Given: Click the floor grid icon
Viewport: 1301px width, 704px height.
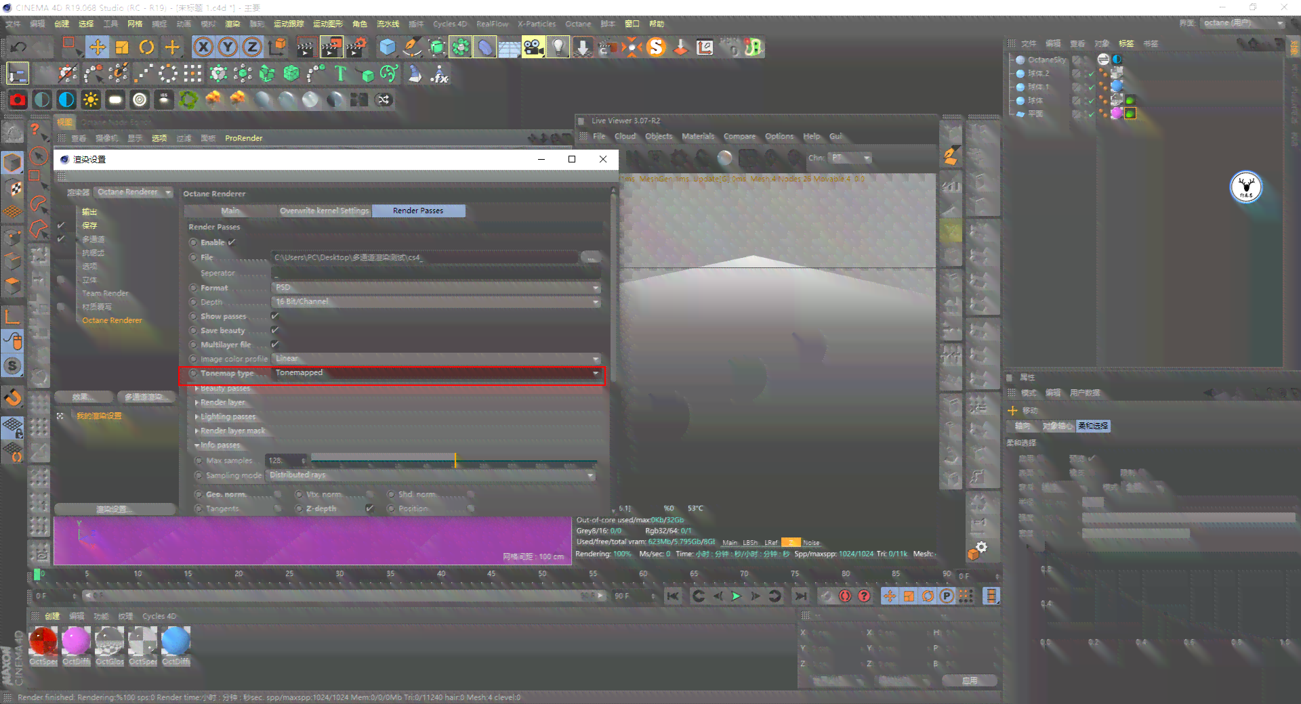Looking at the screenshot, I should click(x=509, y=47).
